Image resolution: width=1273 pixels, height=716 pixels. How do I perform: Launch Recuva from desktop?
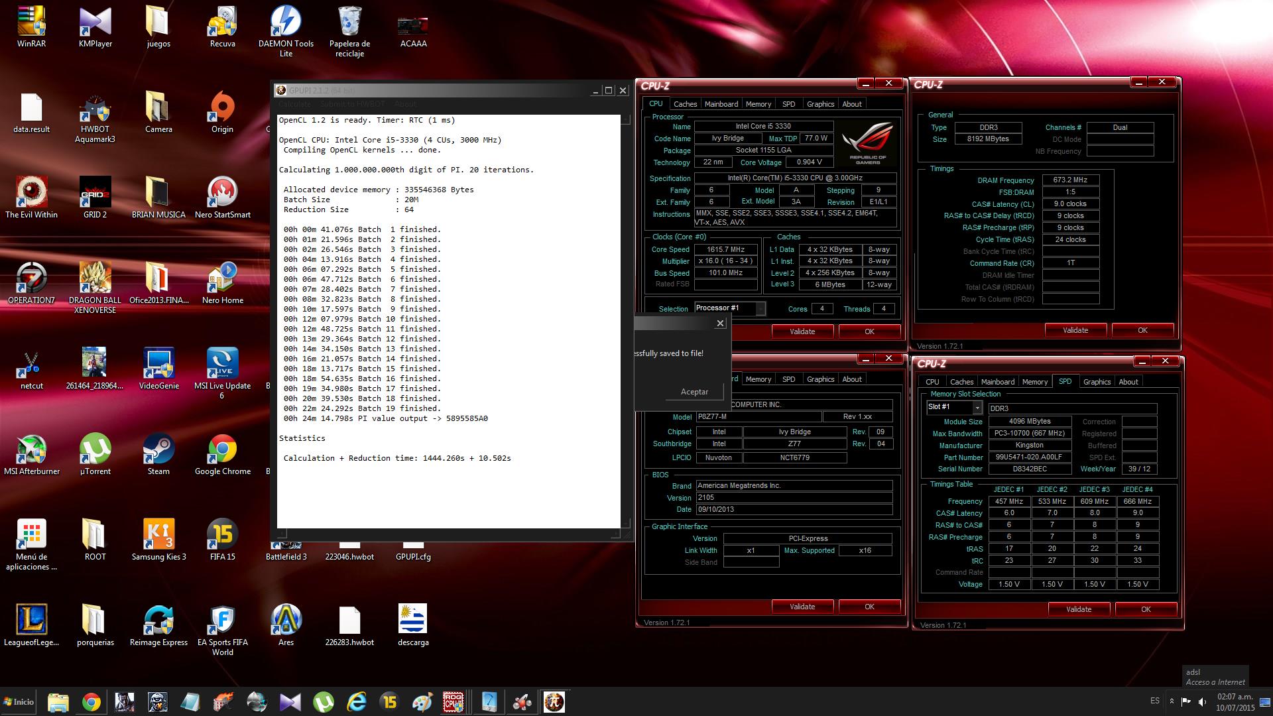[x=222, y=27]
